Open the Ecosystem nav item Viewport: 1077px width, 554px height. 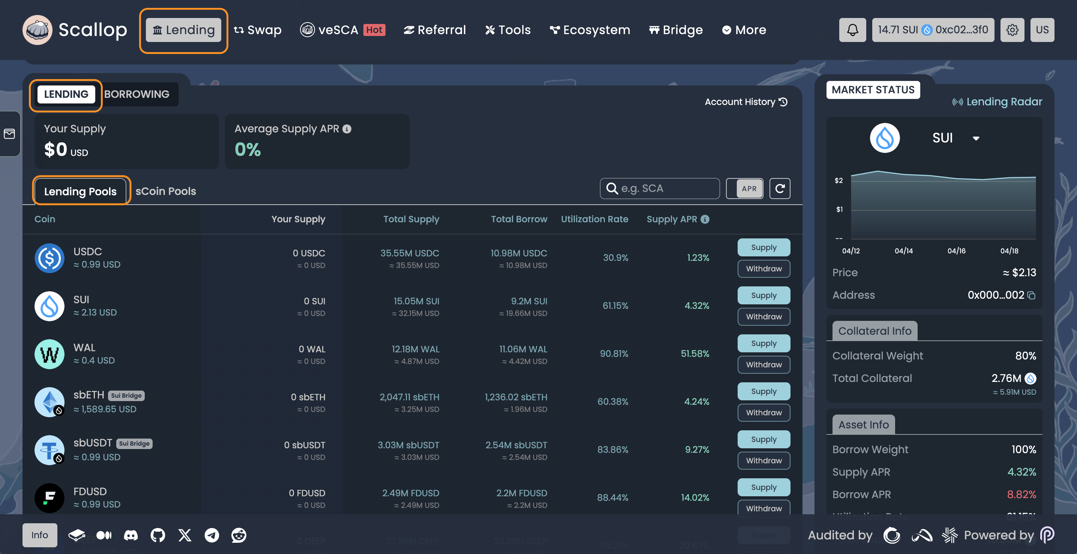pyautogui.click(x=590, y=30)
